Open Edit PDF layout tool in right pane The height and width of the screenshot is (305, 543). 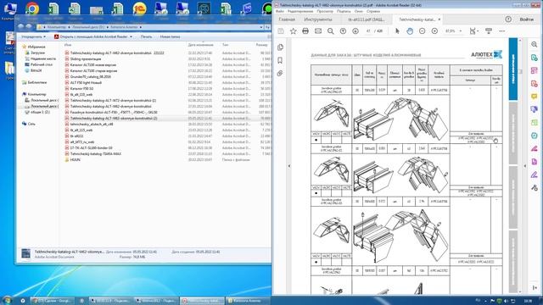tap(535, 70)
